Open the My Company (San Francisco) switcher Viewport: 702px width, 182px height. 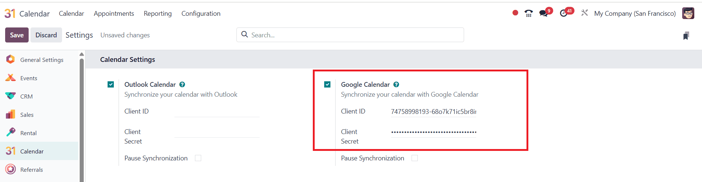[x=635, y=14]
